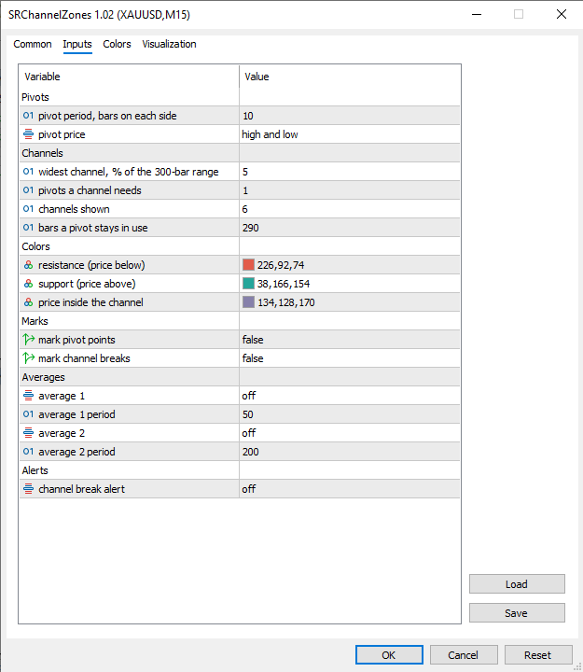This screenshot has height=672, width=583.
Task: Toggle mark channel breaks false value
Action: pos(350,358)
